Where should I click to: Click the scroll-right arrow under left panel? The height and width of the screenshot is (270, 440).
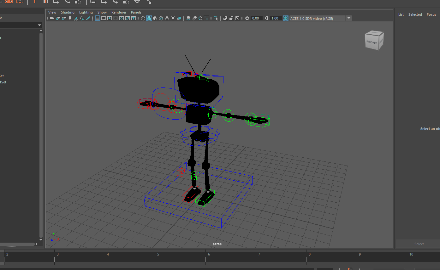click(x=37, y=244)
